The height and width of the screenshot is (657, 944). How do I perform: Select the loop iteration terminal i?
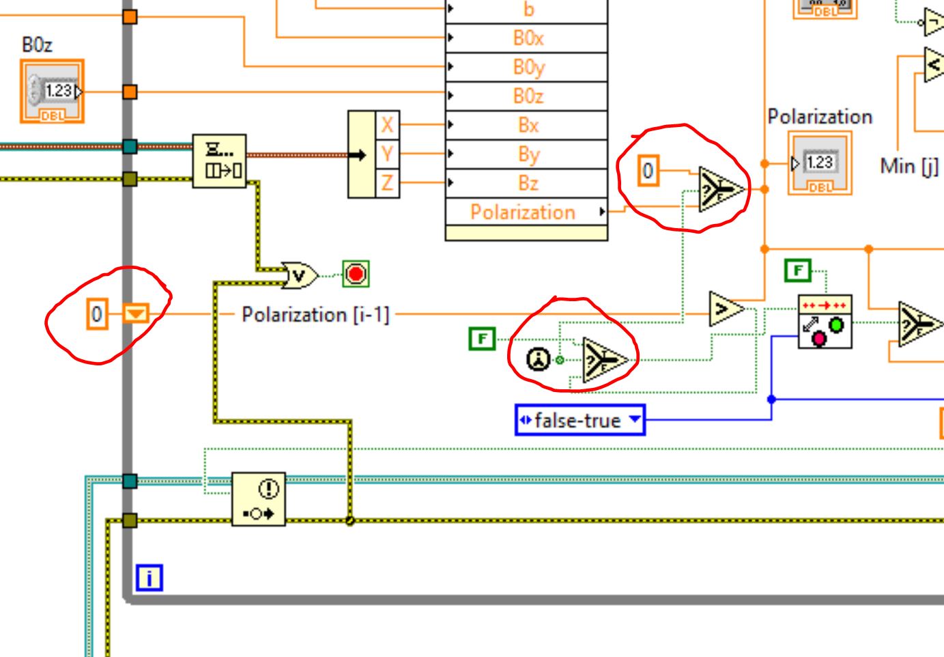coord(149,578)
